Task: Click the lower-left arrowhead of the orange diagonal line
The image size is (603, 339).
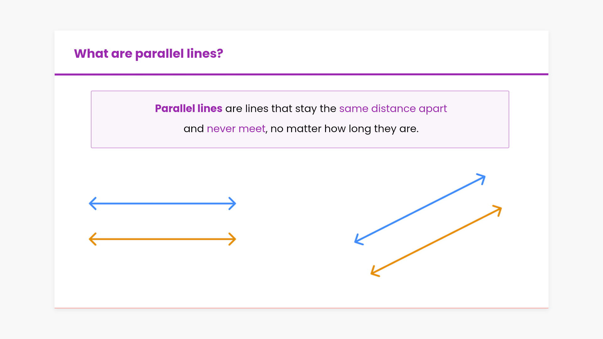Action: click(x=374, y=272)
